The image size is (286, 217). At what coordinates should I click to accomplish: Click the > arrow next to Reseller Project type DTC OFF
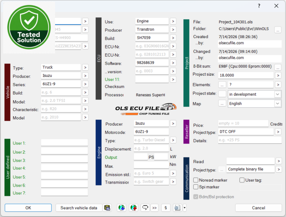278,132
